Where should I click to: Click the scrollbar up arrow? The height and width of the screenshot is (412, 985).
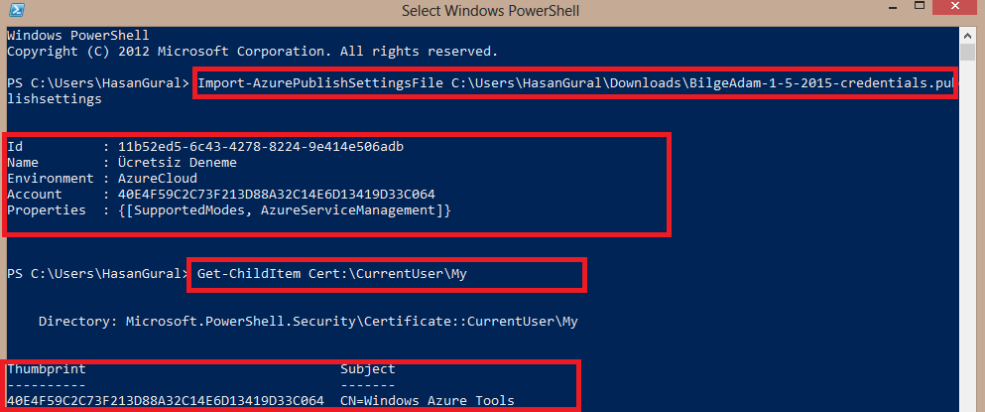coord(966,35)
